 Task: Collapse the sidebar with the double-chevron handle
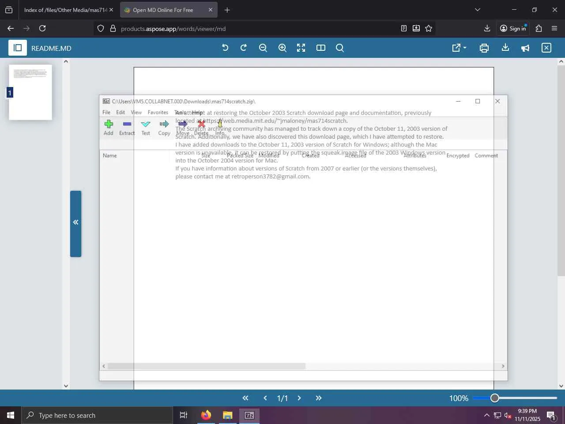[x=75, y=223]
